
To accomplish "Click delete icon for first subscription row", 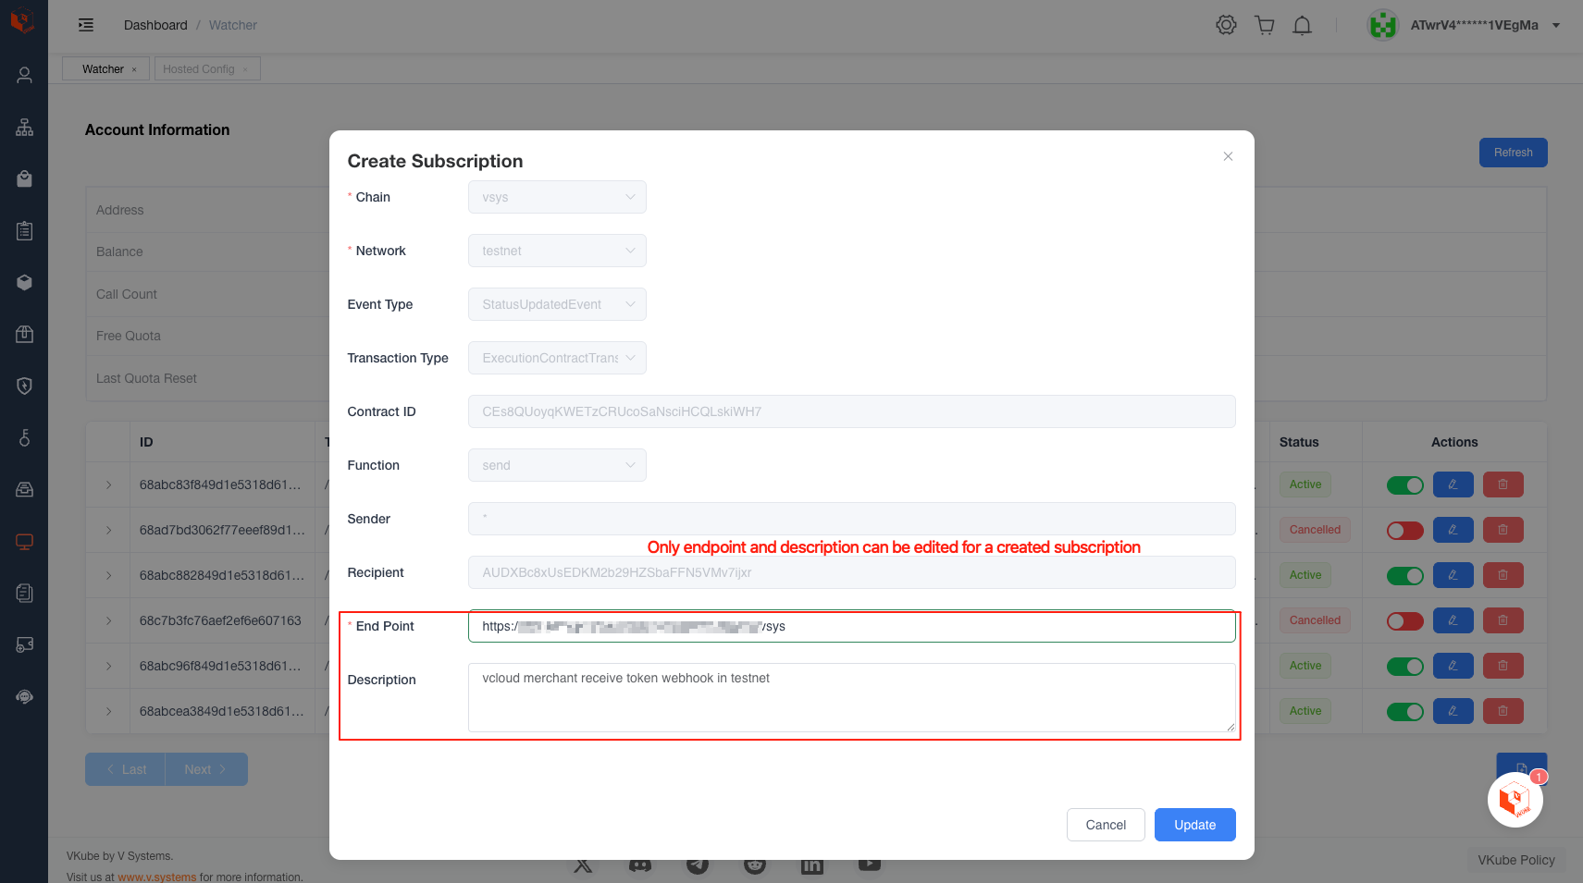I will click(1503, 484).
